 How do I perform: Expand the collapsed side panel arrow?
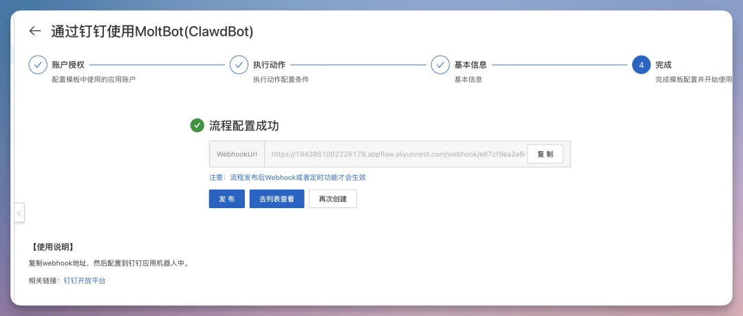click(x=19, y=214)
